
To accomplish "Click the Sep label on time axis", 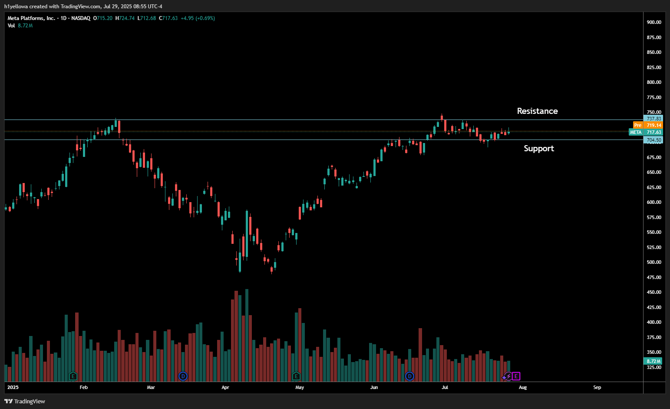I will coord(597,387).
